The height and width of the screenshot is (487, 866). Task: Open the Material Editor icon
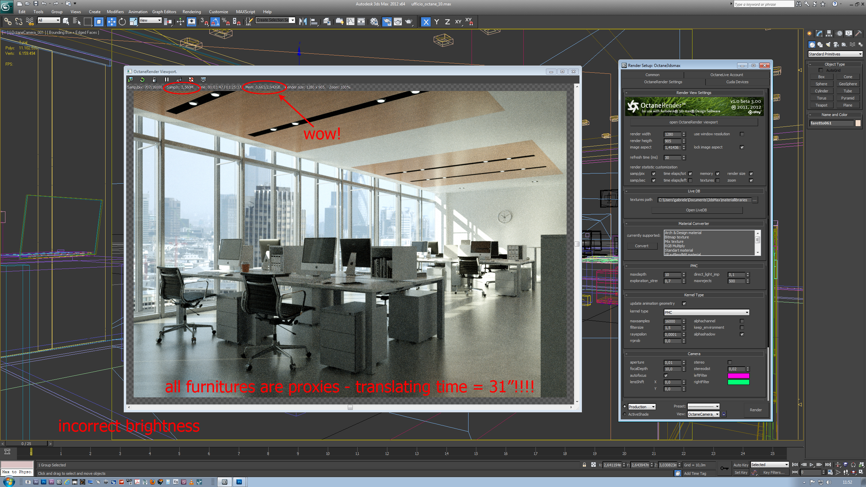tap(374, 22)
